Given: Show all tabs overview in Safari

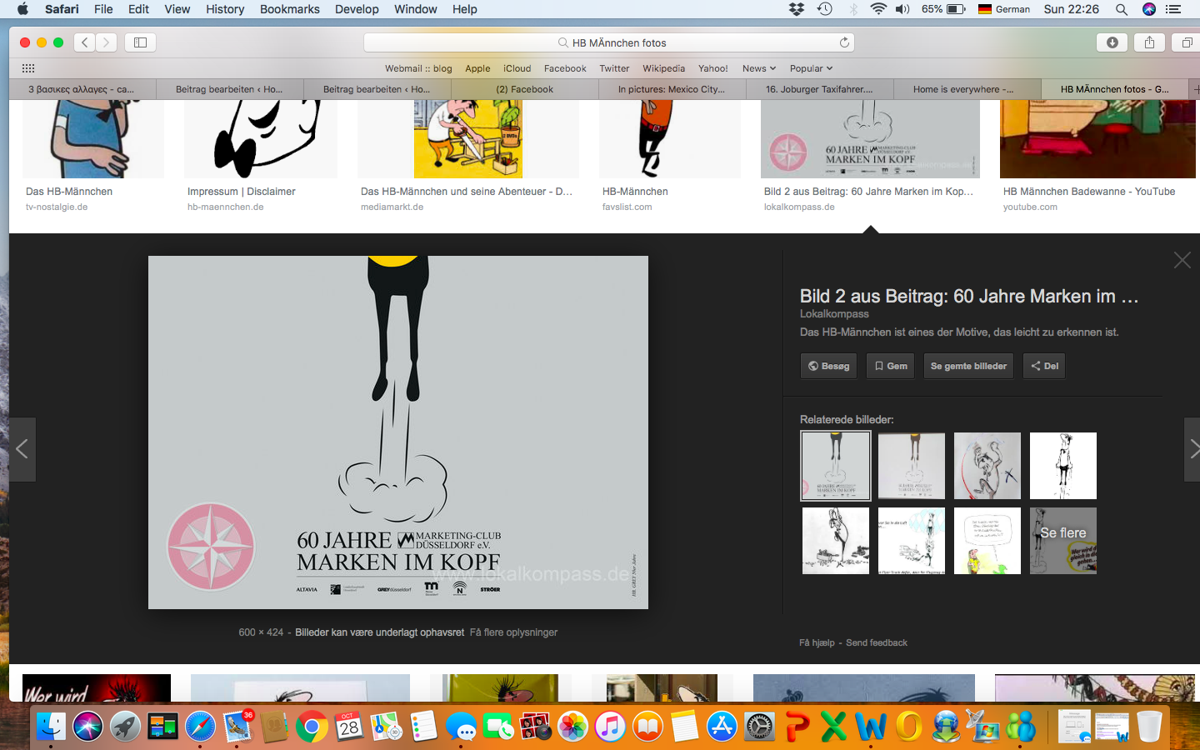Looking at the screenshot, I should (1187, 42).
